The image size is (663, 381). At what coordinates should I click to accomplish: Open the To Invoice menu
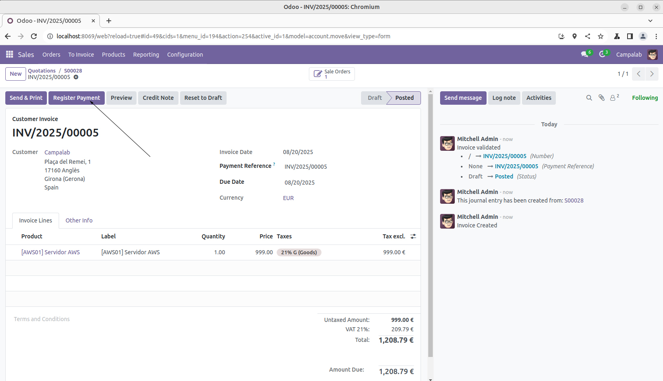81,55
